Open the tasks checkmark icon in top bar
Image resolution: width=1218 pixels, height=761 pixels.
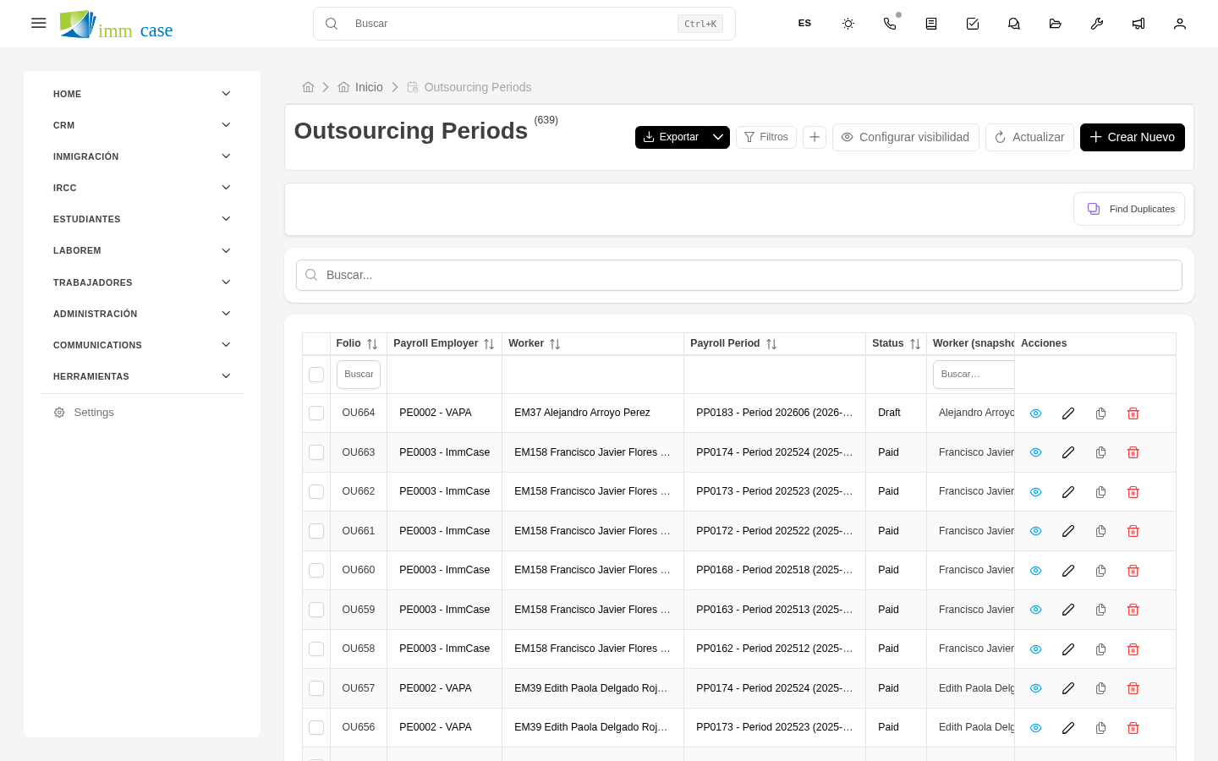point(973,24)
